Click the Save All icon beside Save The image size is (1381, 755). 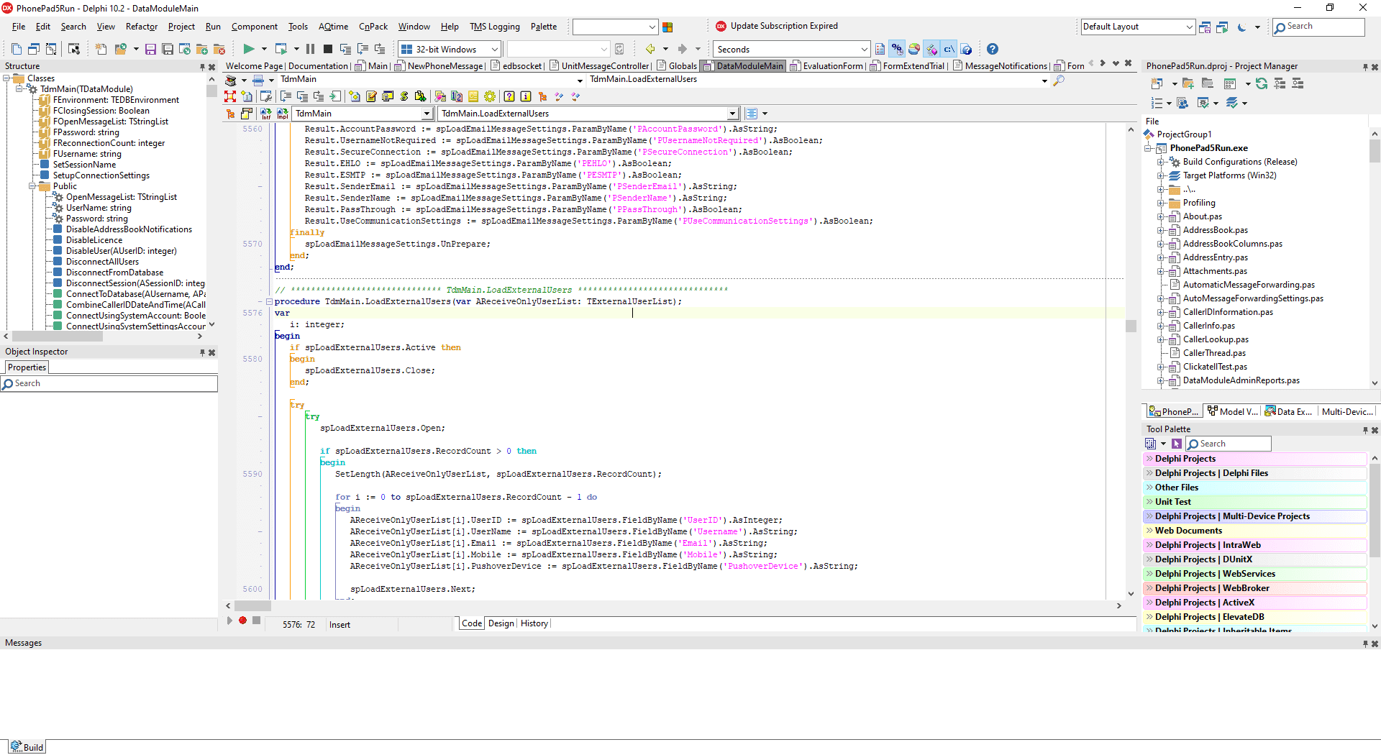(168, 49)
